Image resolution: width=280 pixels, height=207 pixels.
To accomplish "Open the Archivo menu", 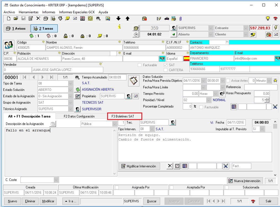I will [9, 12].
